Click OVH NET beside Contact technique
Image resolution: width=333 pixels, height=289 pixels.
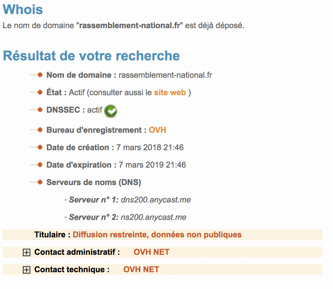[x=141, y=269]
